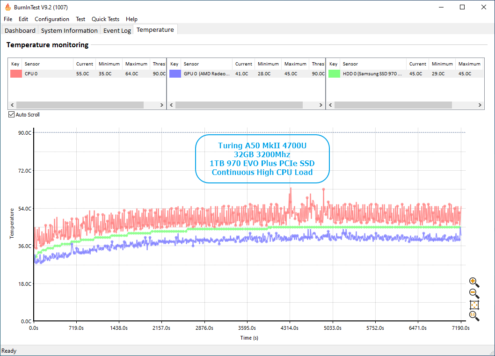Click the CPU 0 table horizontal scrollbar
The width and height of the screenshot is (495, 356).
pos(80,105)
